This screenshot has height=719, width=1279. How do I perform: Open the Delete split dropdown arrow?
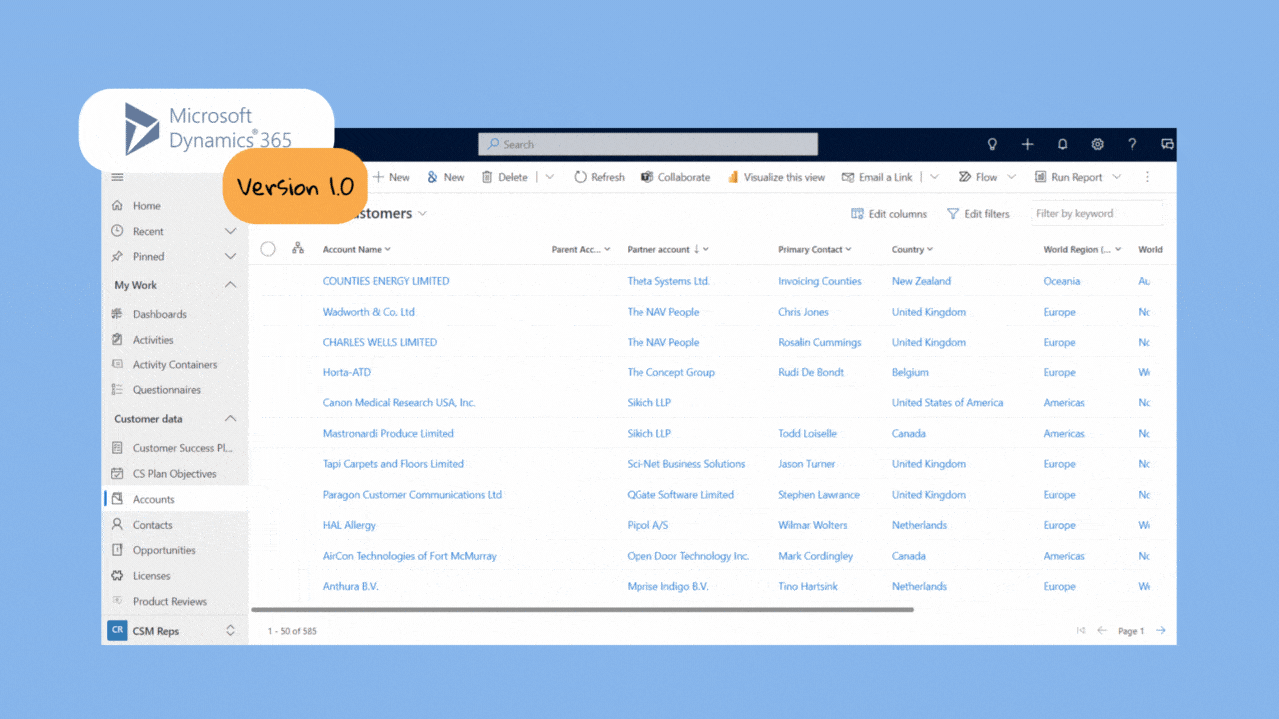click(549, 177)
